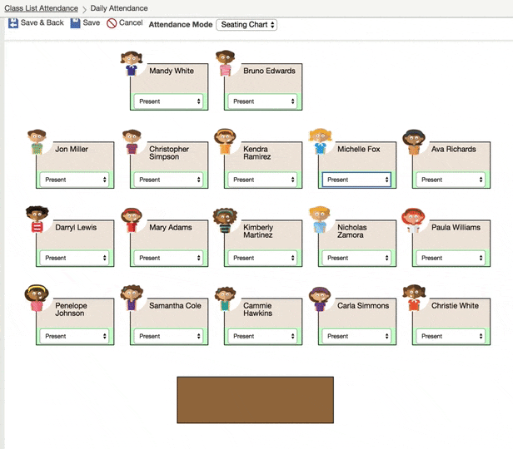Viewport: 513px width, 449px height.
Task: Open the Attendance Mode Seating Chart dropdown
Action: click(x=247, y=25)
